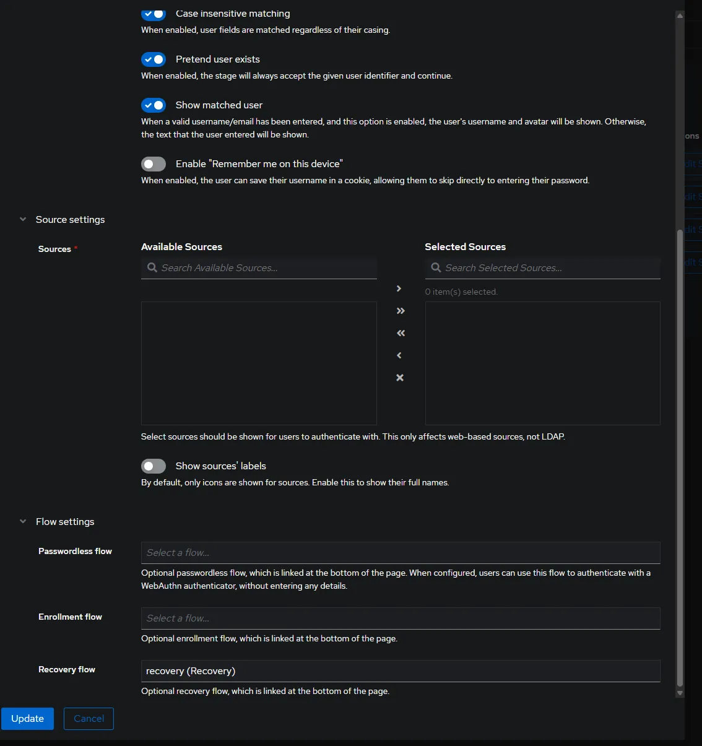
Task: Click the scrollbar down arrow
Action: click(680, 693)
